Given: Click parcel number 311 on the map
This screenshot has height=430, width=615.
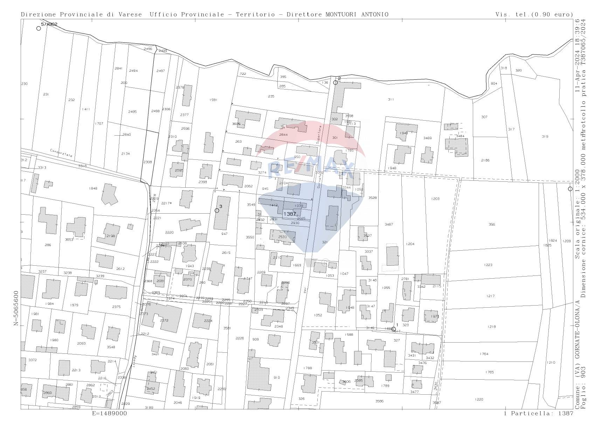Looking at the screenshot, I should pyautogui.click(x=391, y=100).
